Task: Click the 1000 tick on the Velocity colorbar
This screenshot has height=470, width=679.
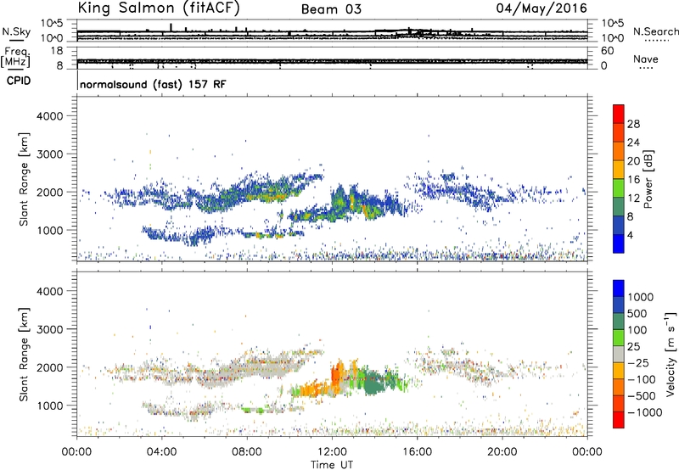Action: coord(641,297)
